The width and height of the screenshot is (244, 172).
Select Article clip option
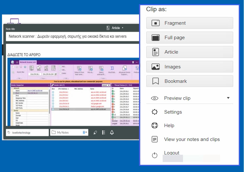[x=190, y=52]
